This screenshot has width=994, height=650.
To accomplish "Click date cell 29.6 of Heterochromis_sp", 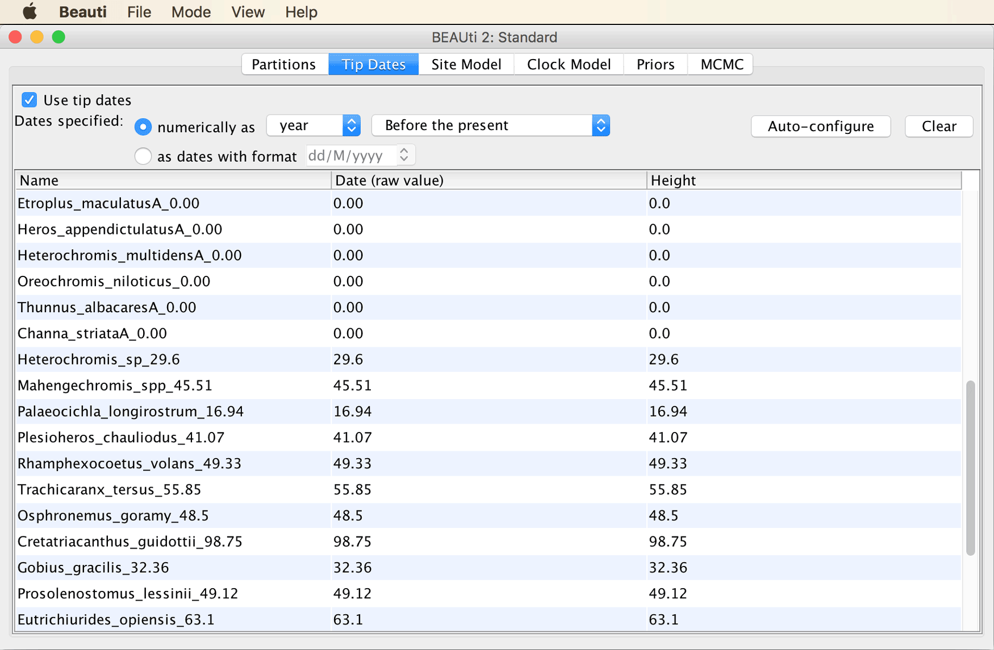I will pyautogui.click(x=488, y=359).
